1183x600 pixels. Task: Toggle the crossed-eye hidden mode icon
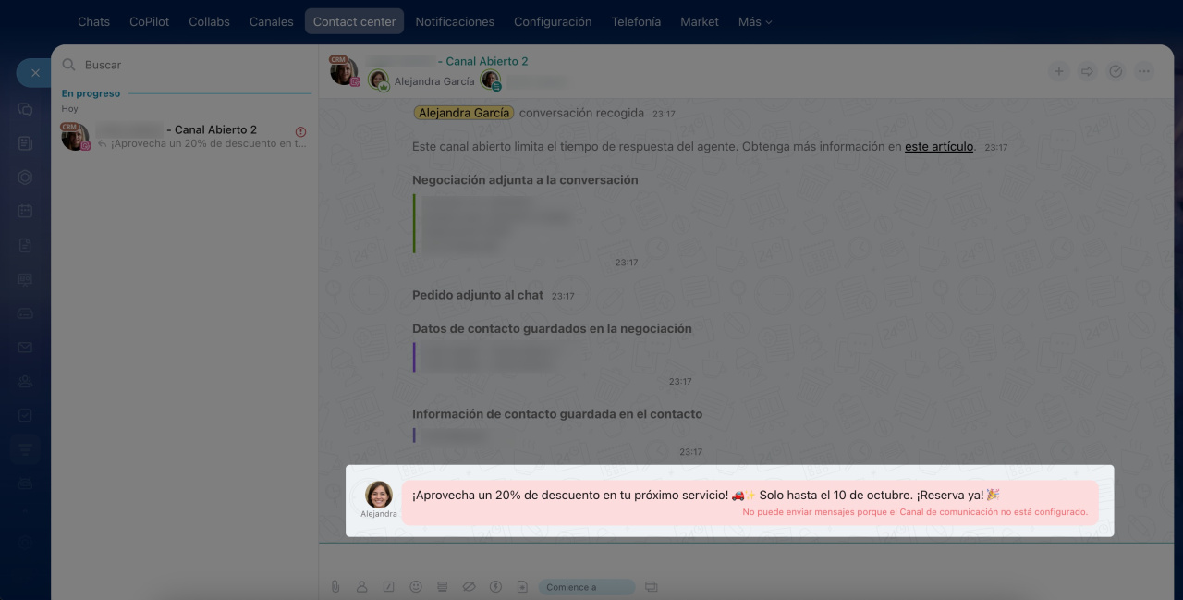pos(469,587)
